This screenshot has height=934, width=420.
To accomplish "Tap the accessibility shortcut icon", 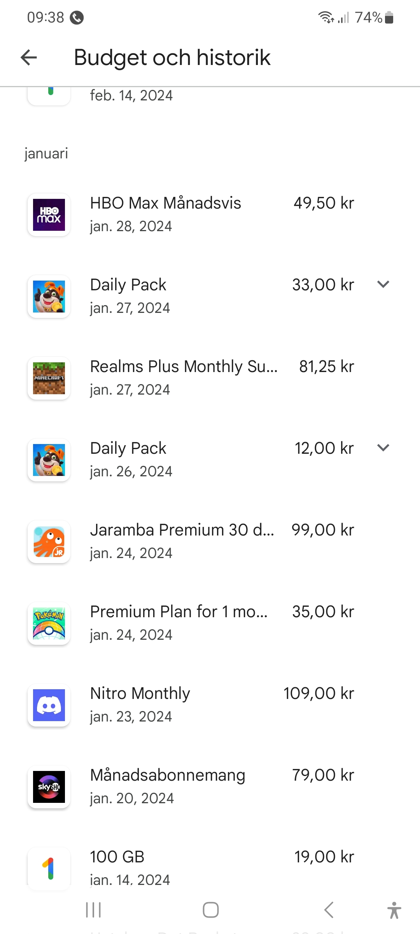I will [394, 910].
